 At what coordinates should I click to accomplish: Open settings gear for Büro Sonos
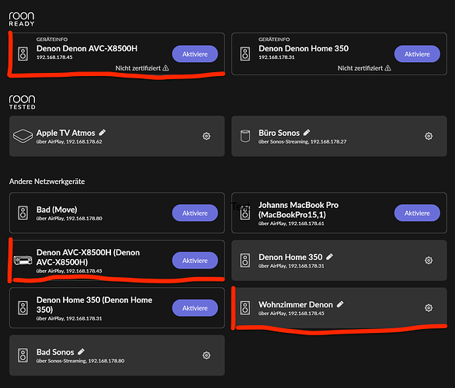coord(429,136)
